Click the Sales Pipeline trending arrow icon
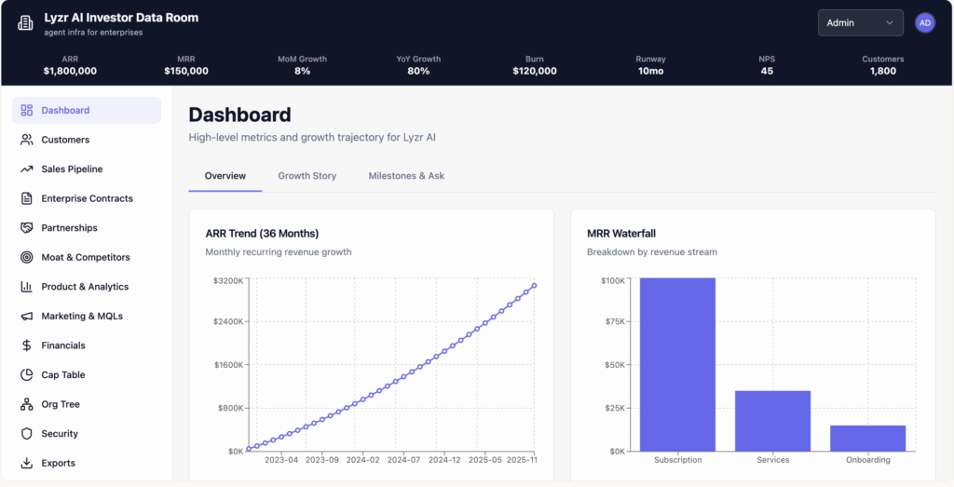This screenshot has height=487, width=954. 26,169
